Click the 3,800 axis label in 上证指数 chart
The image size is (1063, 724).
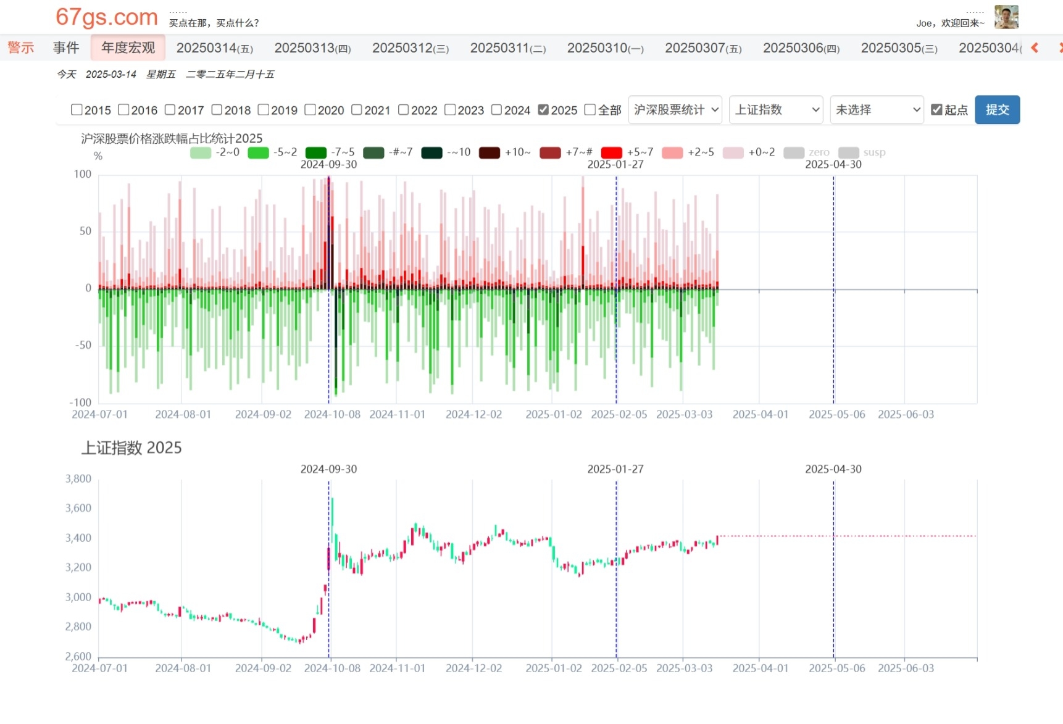coord(78,478)
